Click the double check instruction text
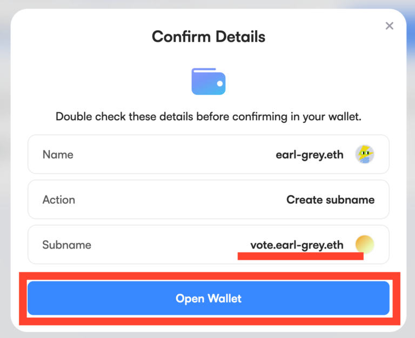The height and width of the screenshot is (338, 415). [209, 116]
